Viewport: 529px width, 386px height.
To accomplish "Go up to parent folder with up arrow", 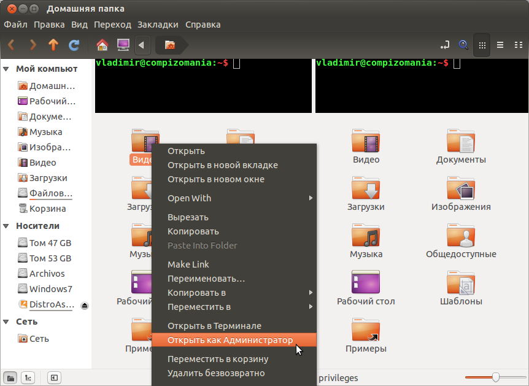I will 53,45.
